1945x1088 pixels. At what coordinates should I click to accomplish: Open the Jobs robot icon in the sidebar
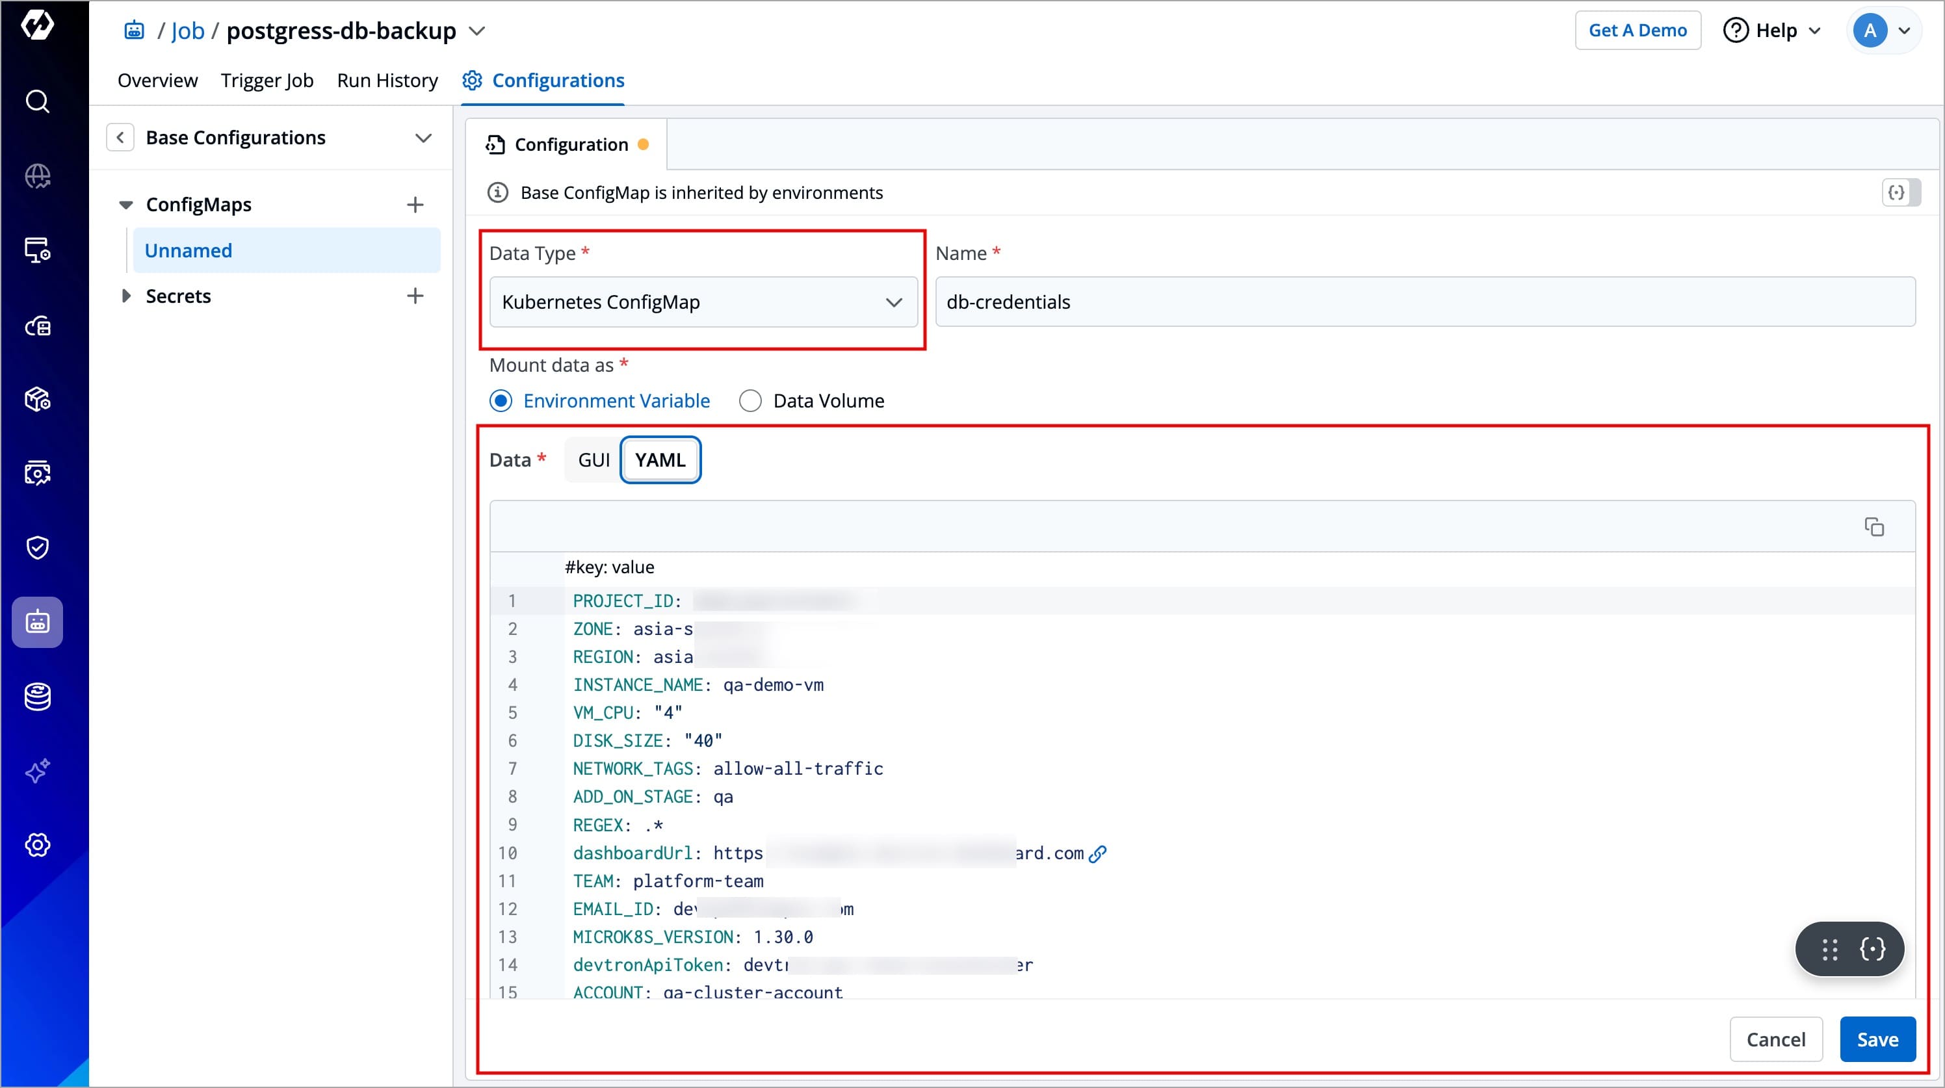coord(37,621)
